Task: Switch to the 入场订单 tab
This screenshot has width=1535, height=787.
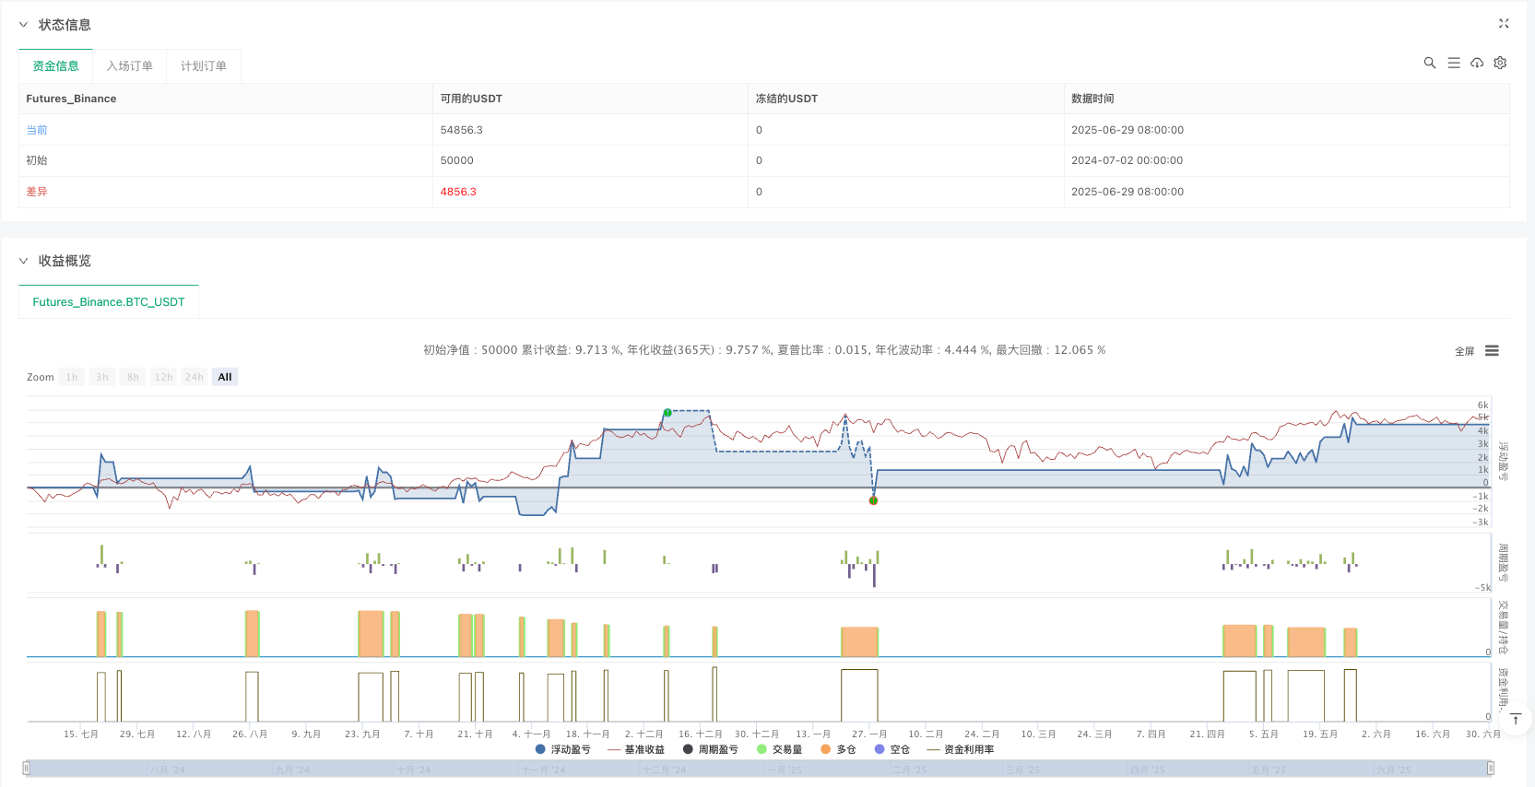Action: coord(129,66)
